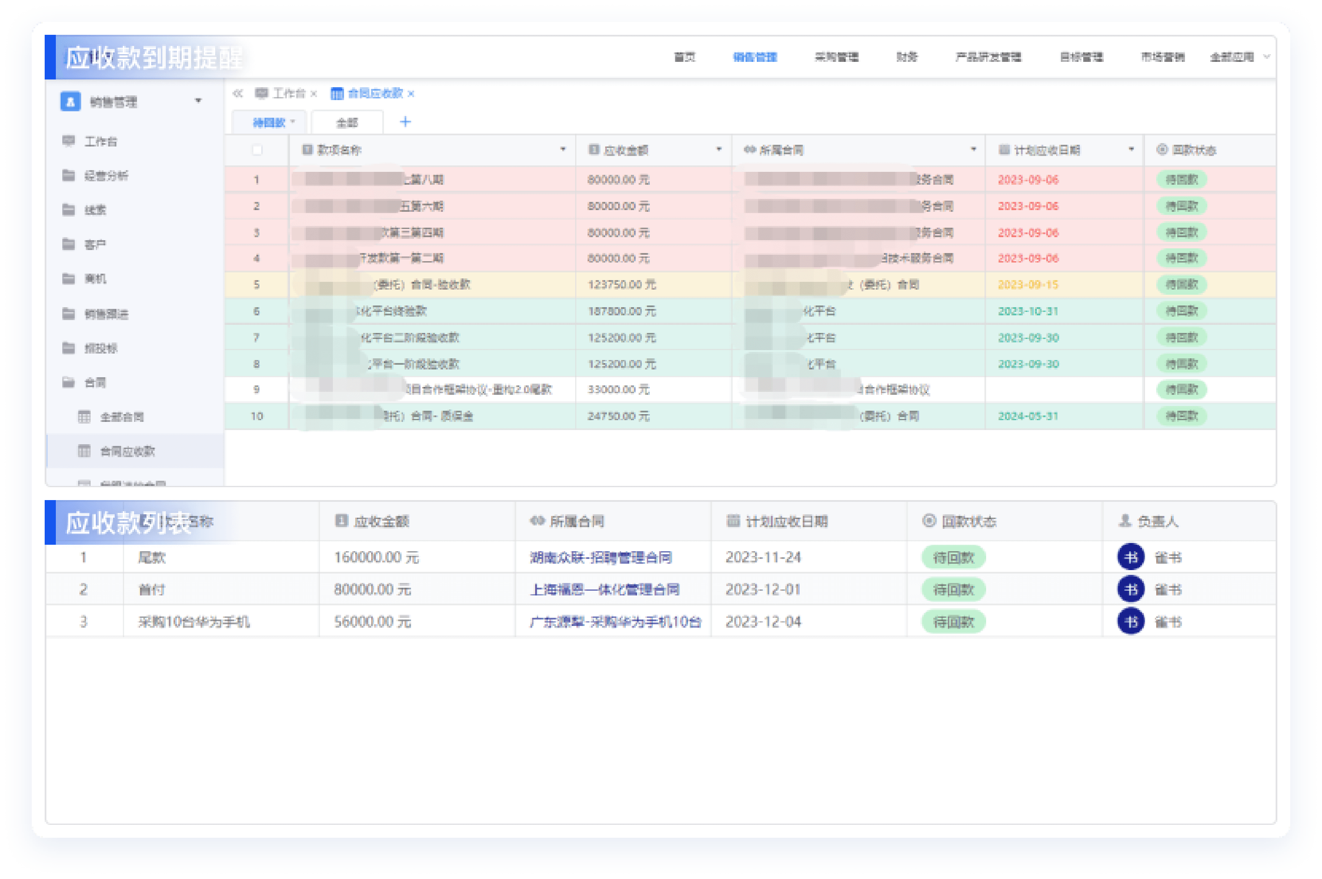Open 全部合同 in the sidebar
The height and width of the screenshot is (879, 1322).
[122, 417]
